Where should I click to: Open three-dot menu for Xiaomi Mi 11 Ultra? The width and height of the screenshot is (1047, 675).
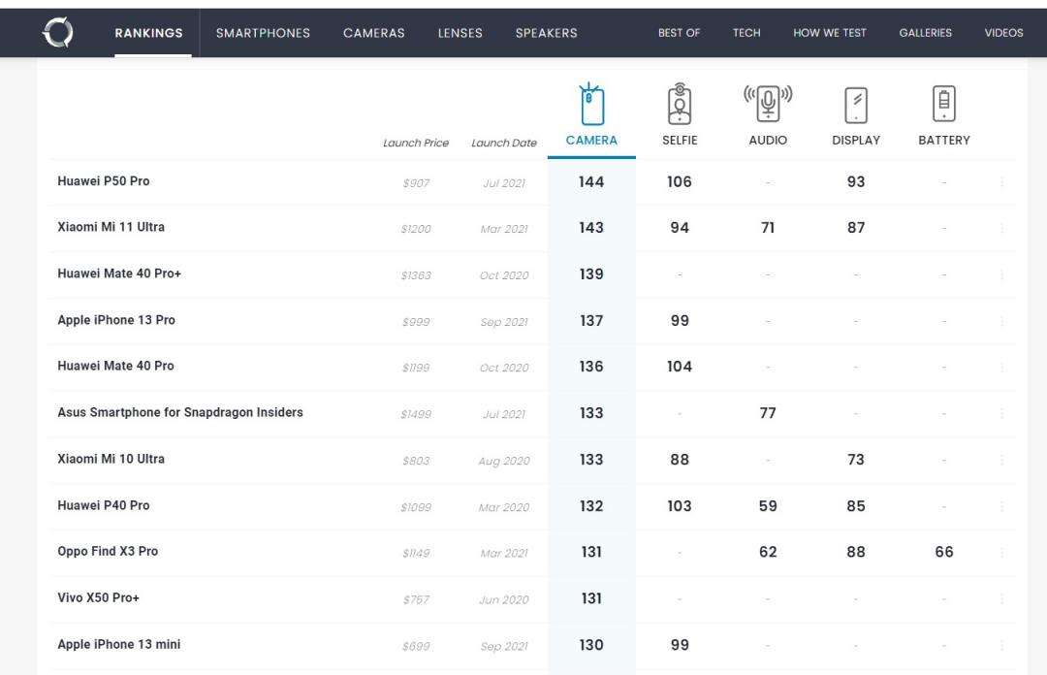1001,229
